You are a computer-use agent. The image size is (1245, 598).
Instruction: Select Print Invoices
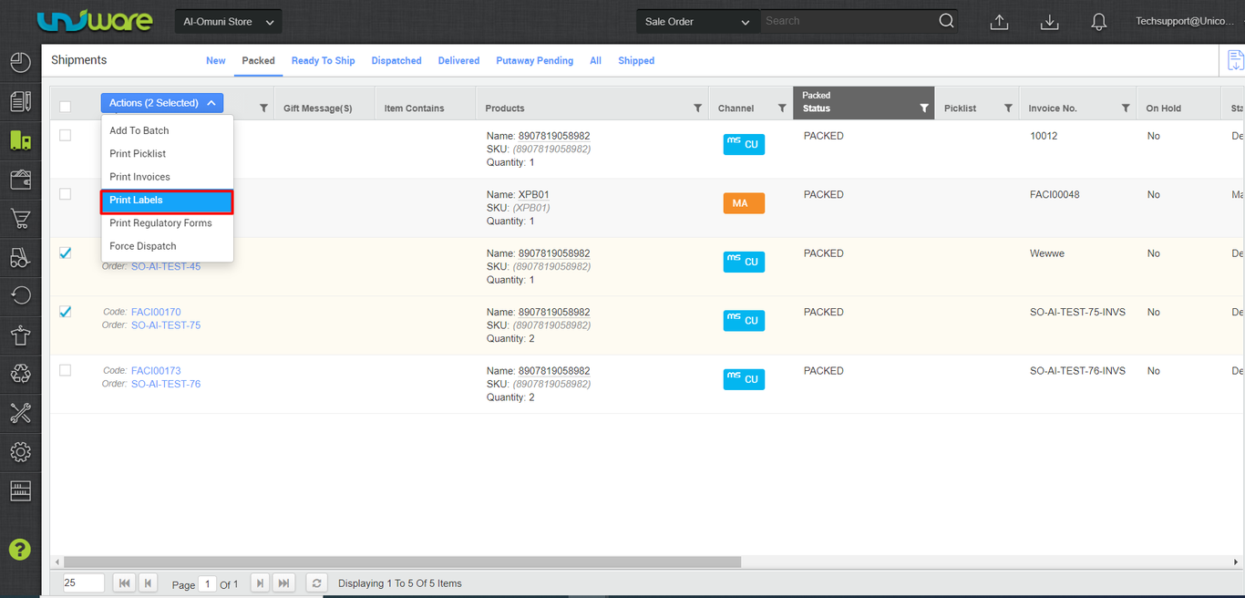pyautogui.click(x=168, y=177)
